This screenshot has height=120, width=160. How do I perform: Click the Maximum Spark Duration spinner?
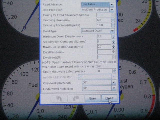[x=113, y=47]
